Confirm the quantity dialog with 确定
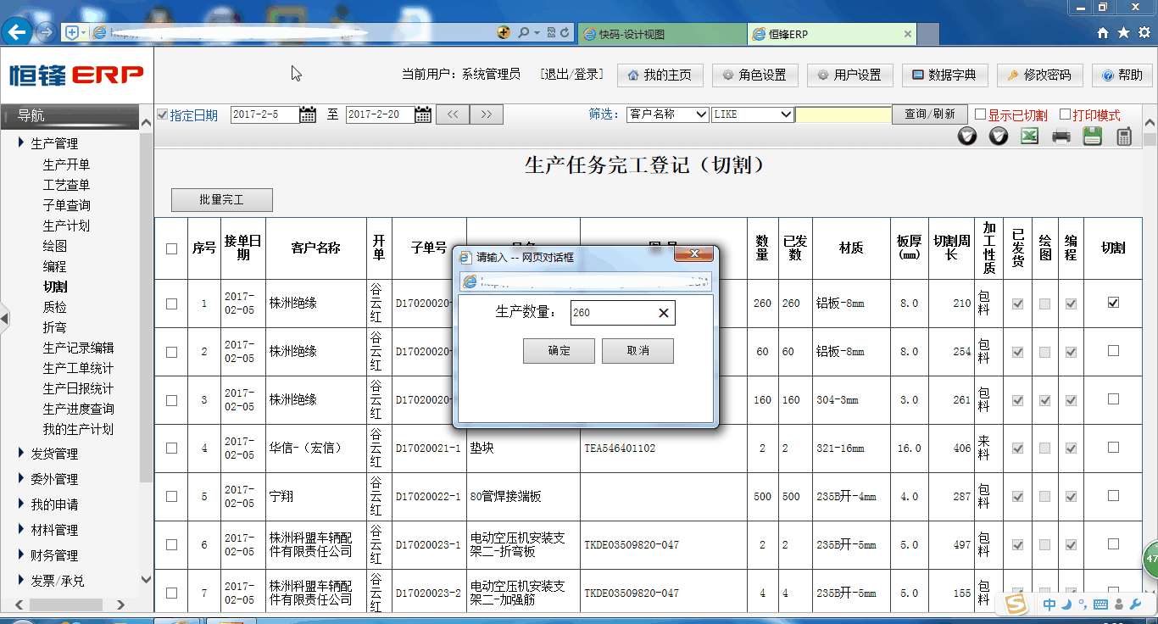Viewport: 1158px width, 624px height. tap(559, 351)
